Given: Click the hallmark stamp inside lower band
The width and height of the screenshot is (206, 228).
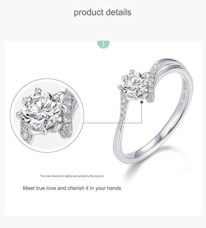Looking at the screenshot, I should click(130, 155).
